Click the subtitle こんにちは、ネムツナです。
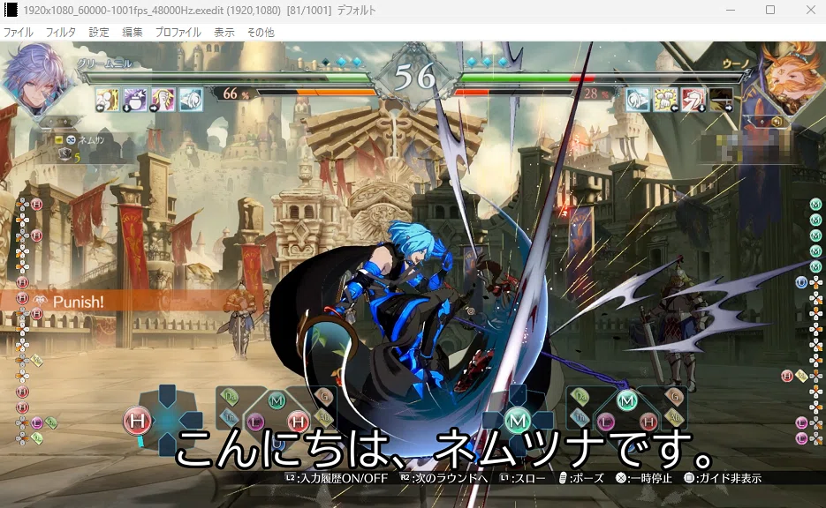This screenshot has height=508, width=826. (x=444, y=449)
